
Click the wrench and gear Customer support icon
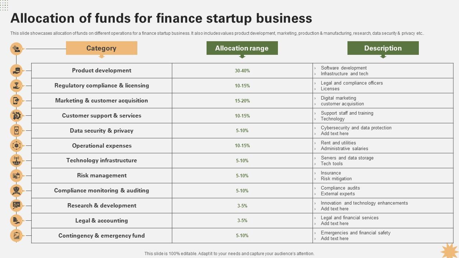(x=16, y=116)
